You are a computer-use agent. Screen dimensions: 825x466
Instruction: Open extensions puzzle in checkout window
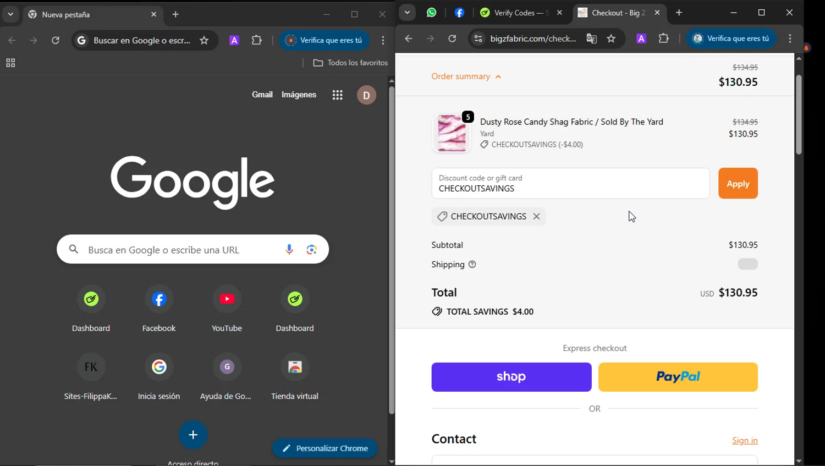(x=664, y=39)
